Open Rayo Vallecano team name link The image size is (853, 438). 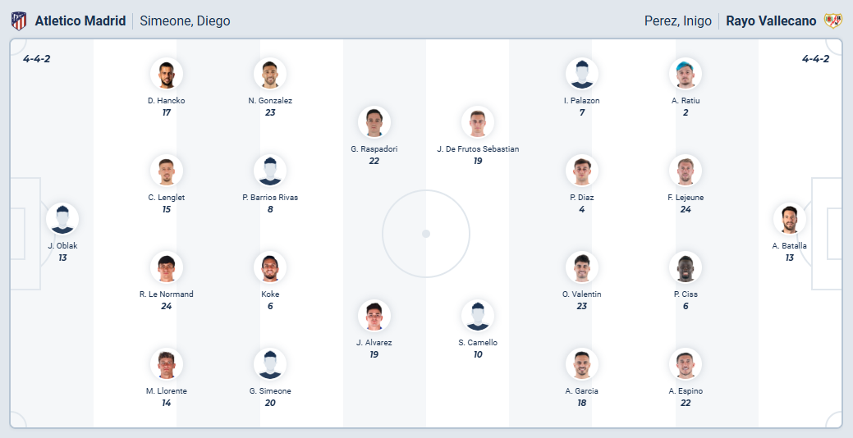(x=771, y=21)
